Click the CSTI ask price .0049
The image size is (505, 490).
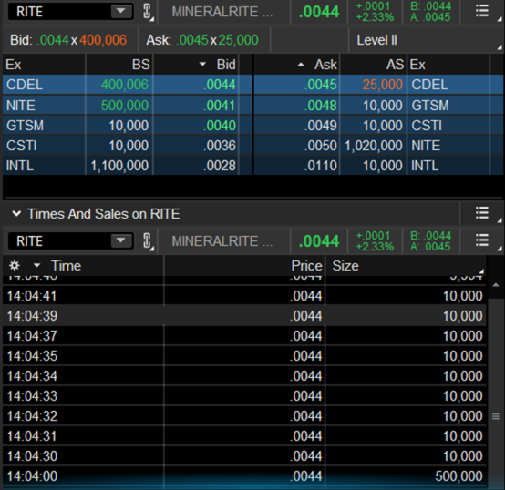tap(321, 126)
